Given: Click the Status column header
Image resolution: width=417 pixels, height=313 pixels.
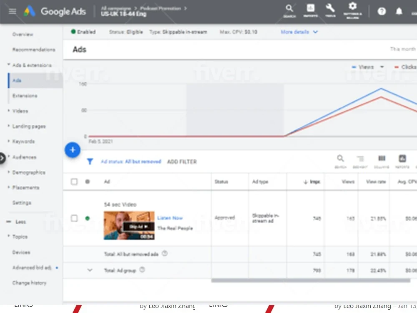Looking at the screenshot, I should click(221, 182).
